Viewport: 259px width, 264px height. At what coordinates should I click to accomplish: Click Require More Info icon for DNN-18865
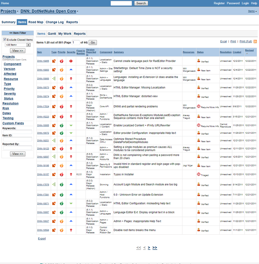199,125
